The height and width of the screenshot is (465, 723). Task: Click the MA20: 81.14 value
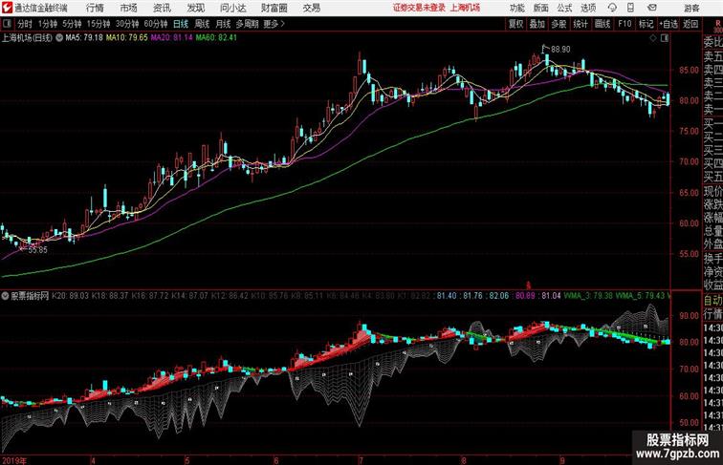(x=171, y=38)
